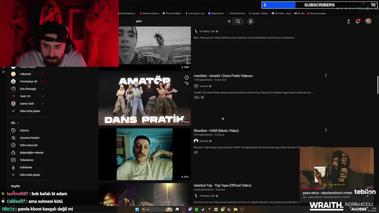379x213 pixels.
Task: Open the manifest Amatör Dans Pratik thumbnail
Action: point(144,99)
